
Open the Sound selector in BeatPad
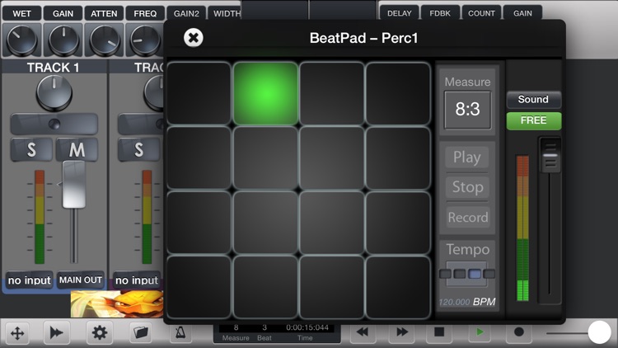(533, 100)
